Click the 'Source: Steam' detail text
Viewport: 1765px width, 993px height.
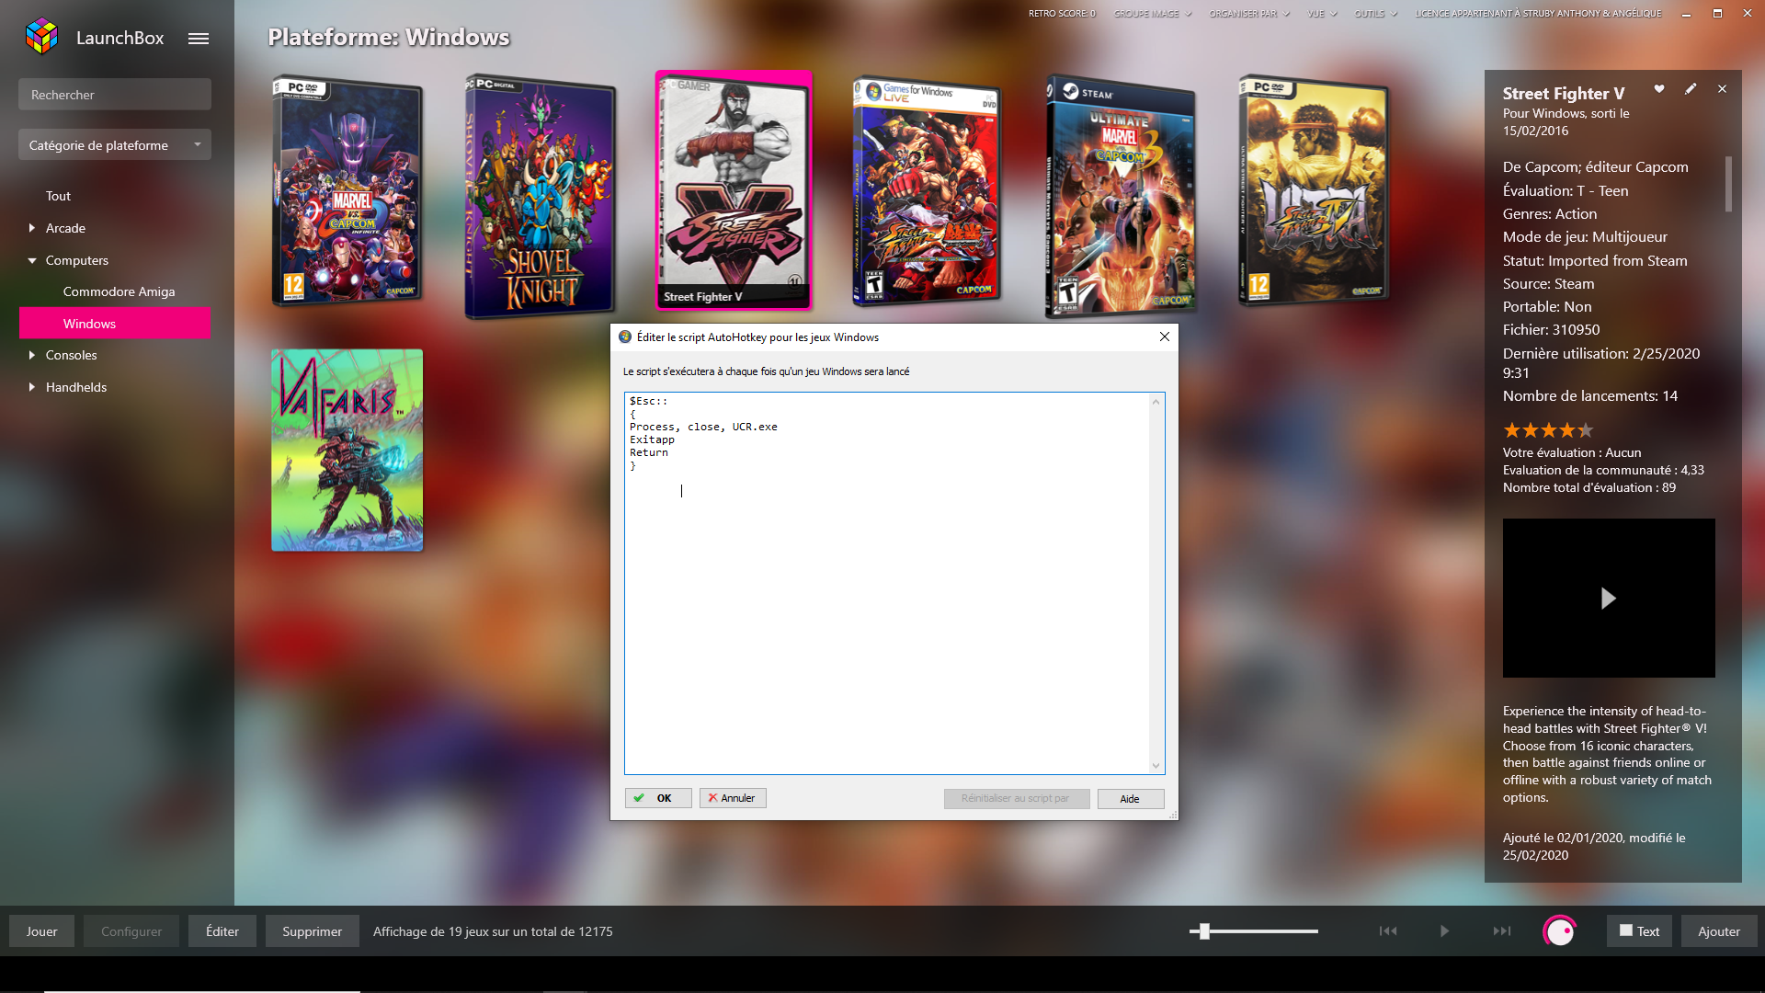click(1549, 284)
